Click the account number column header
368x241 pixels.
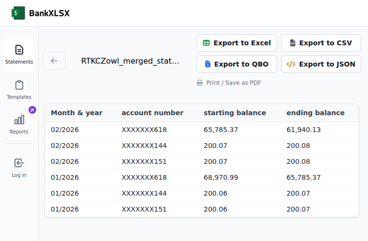point(153,113)
